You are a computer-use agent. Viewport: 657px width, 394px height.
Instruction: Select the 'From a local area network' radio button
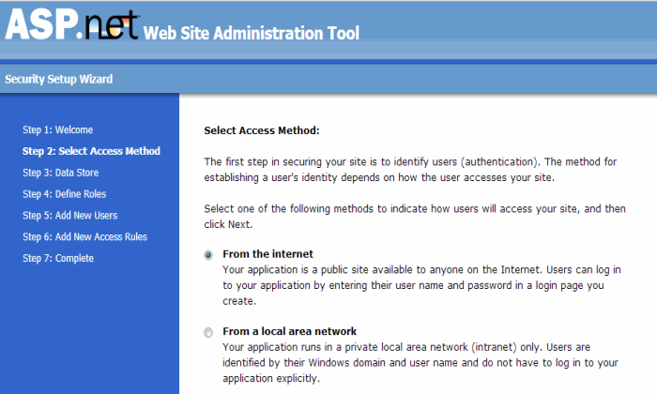(x=208, y=332)
